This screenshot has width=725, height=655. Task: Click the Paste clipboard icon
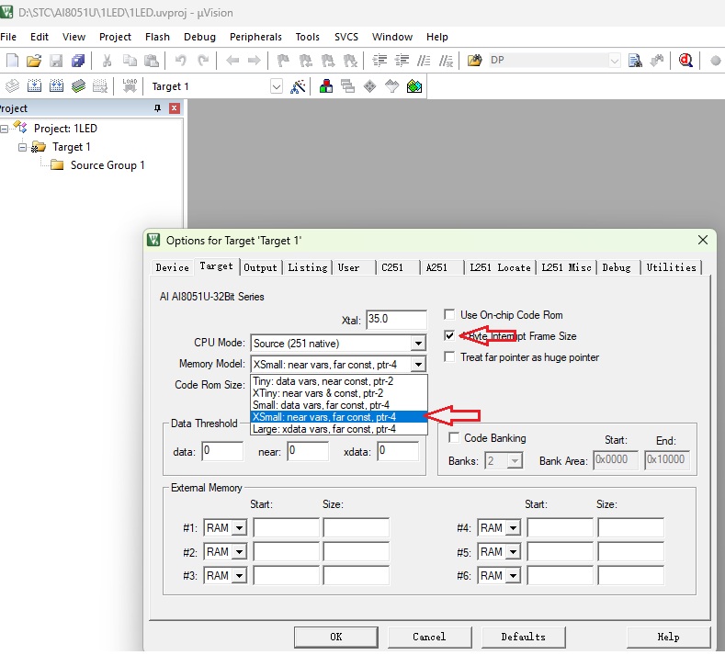[152, 61]
